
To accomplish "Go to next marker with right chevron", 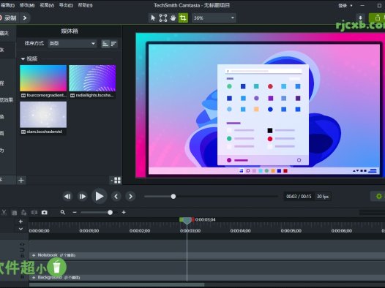I will (130, 197).
